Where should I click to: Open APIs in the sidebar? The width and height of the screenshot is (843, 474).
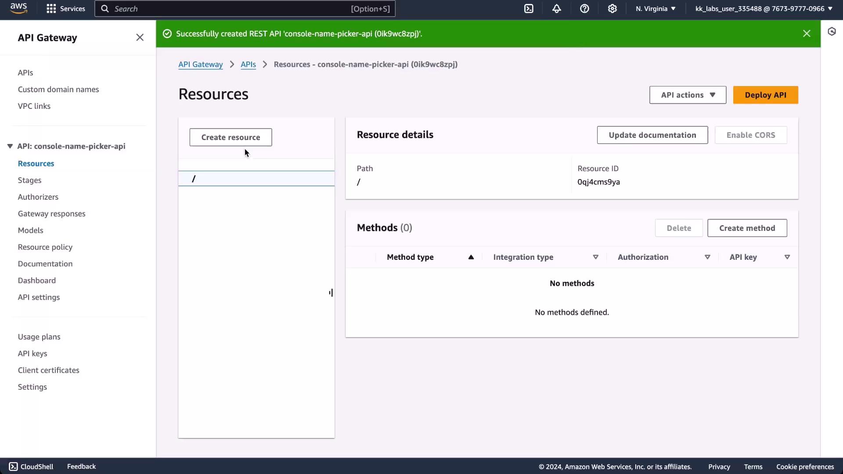click(x=25, y=73)
